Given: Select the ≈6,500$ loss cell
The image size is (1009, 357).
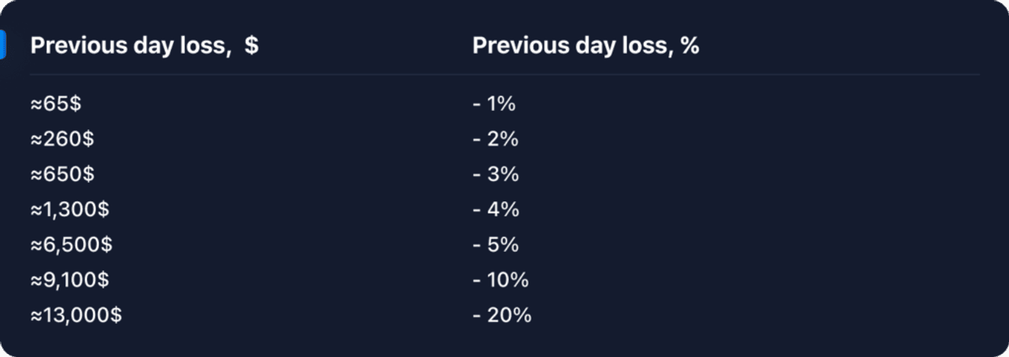Looking at the screenshot, I should [x=71, y=245].
